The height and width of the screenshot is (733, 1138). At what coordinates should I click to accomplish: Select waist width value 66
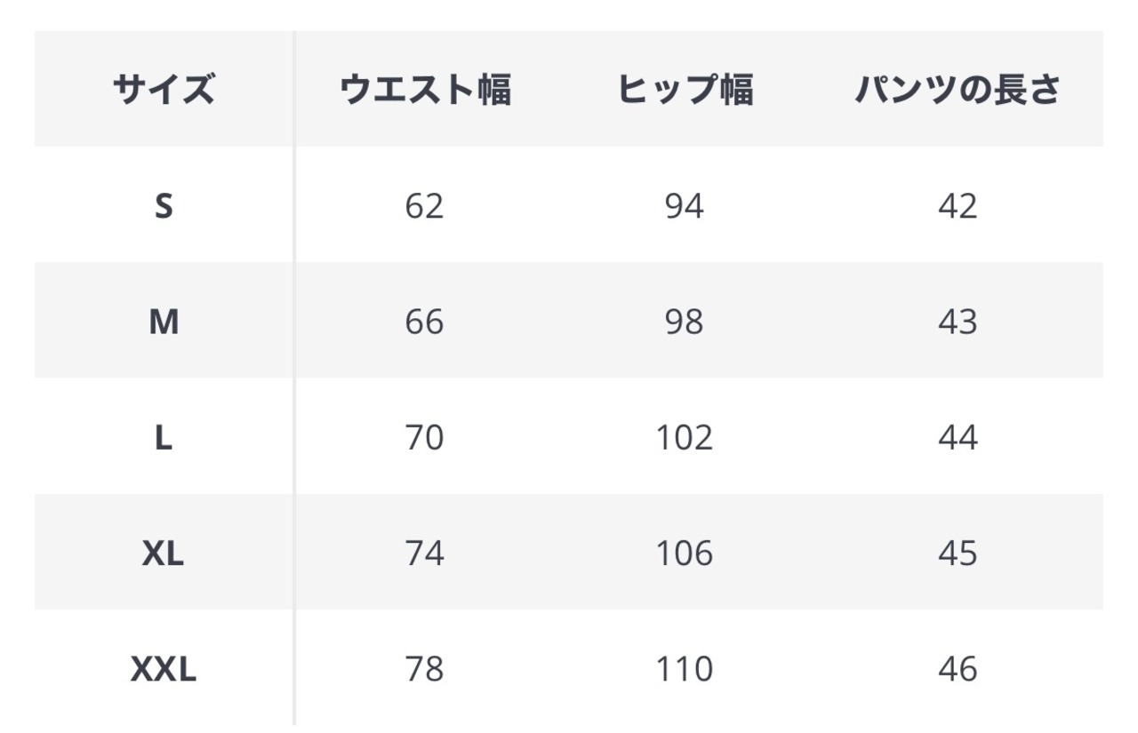[424, 322]
